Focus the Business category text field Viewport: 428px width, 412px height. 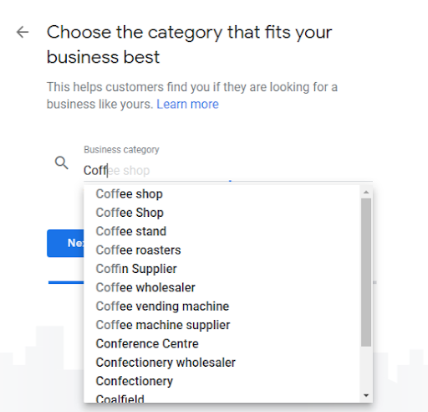coord(228,171)
